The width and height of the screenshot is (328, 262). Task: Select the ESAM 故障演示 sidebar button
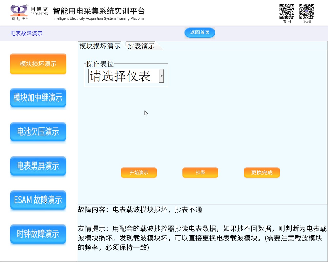click(x=38, y=200)
